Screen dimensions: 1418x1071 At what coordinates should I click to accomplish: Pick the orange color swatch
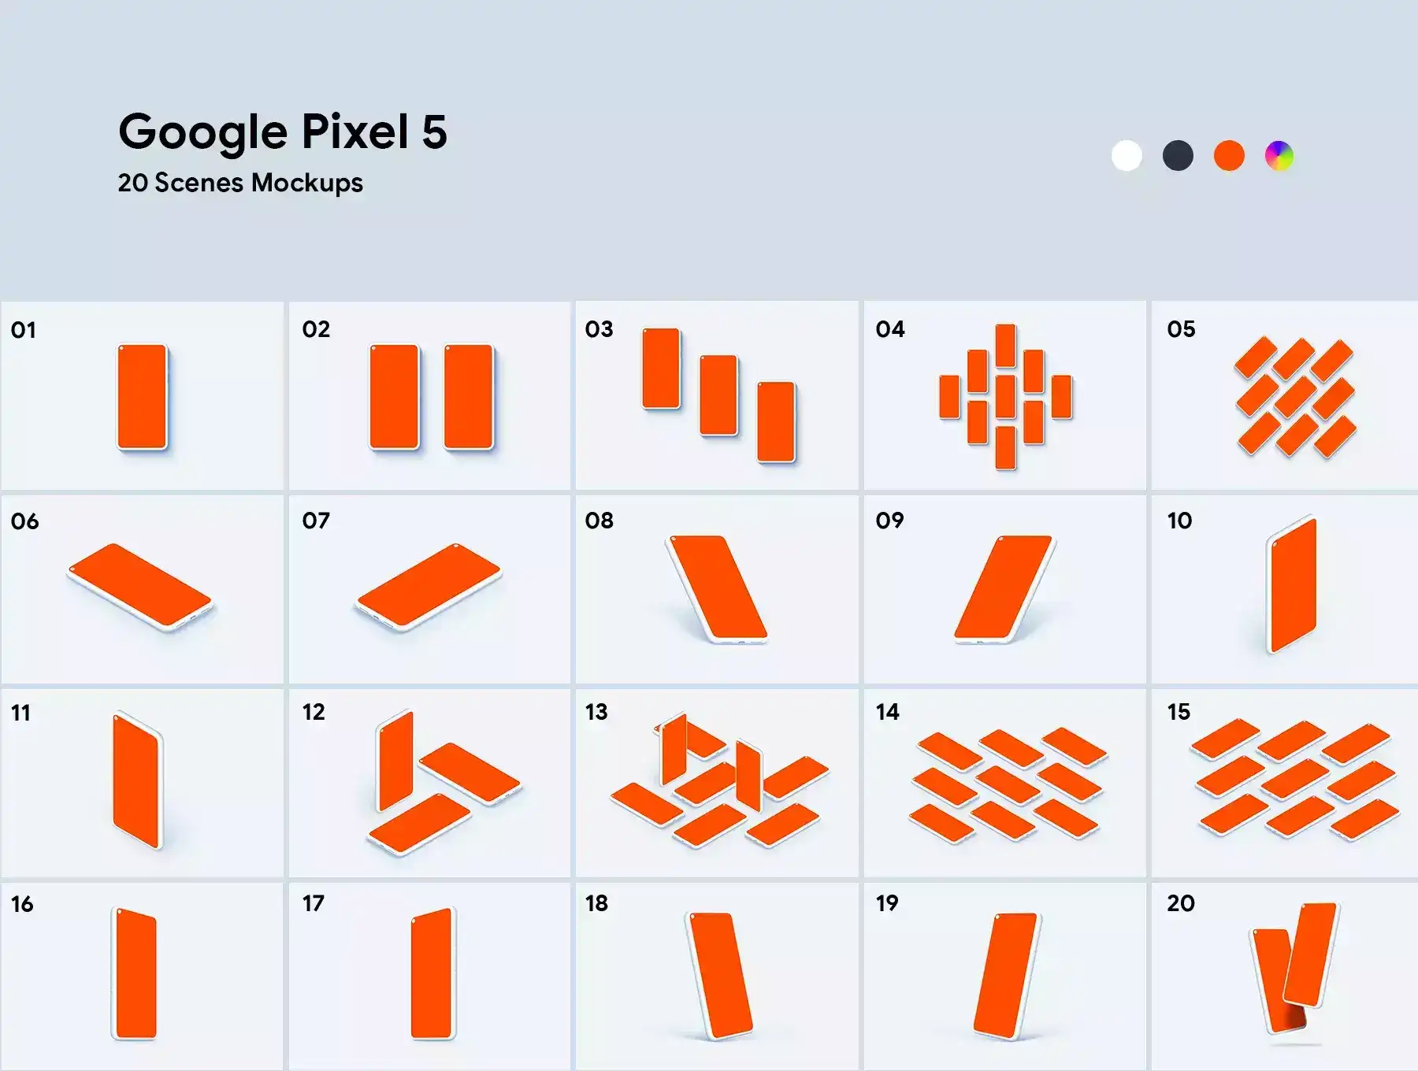tap(1229, 155)
